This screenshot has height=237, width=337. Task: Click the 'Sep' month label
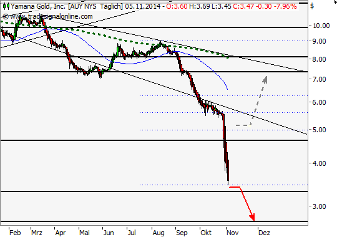point(182,233)
